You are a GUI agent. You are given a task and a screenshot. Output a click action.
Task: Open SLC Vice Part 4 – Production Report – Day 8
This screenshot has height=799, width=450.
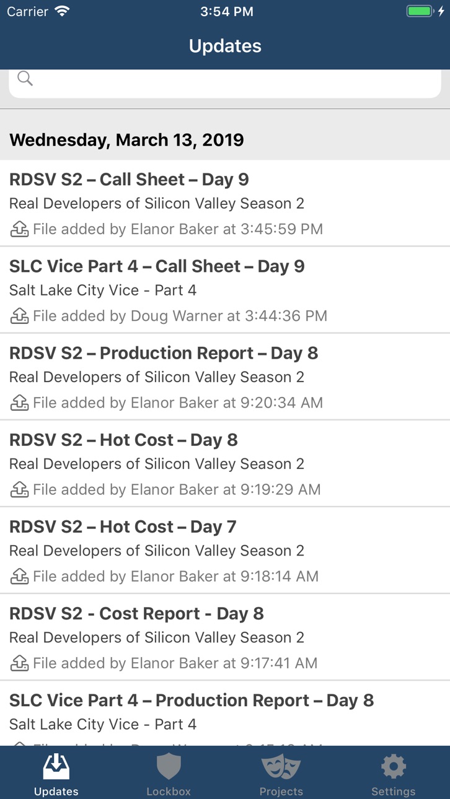tap(225, 713)
